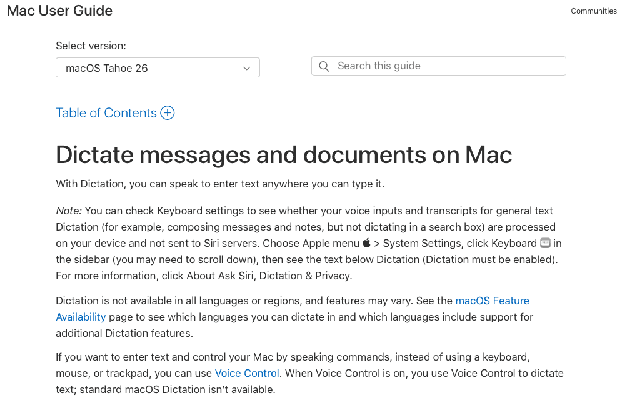This screenshot has height=413, width=637.
Task: Click the text 'additional Dictation features.'
Action: 124,334
